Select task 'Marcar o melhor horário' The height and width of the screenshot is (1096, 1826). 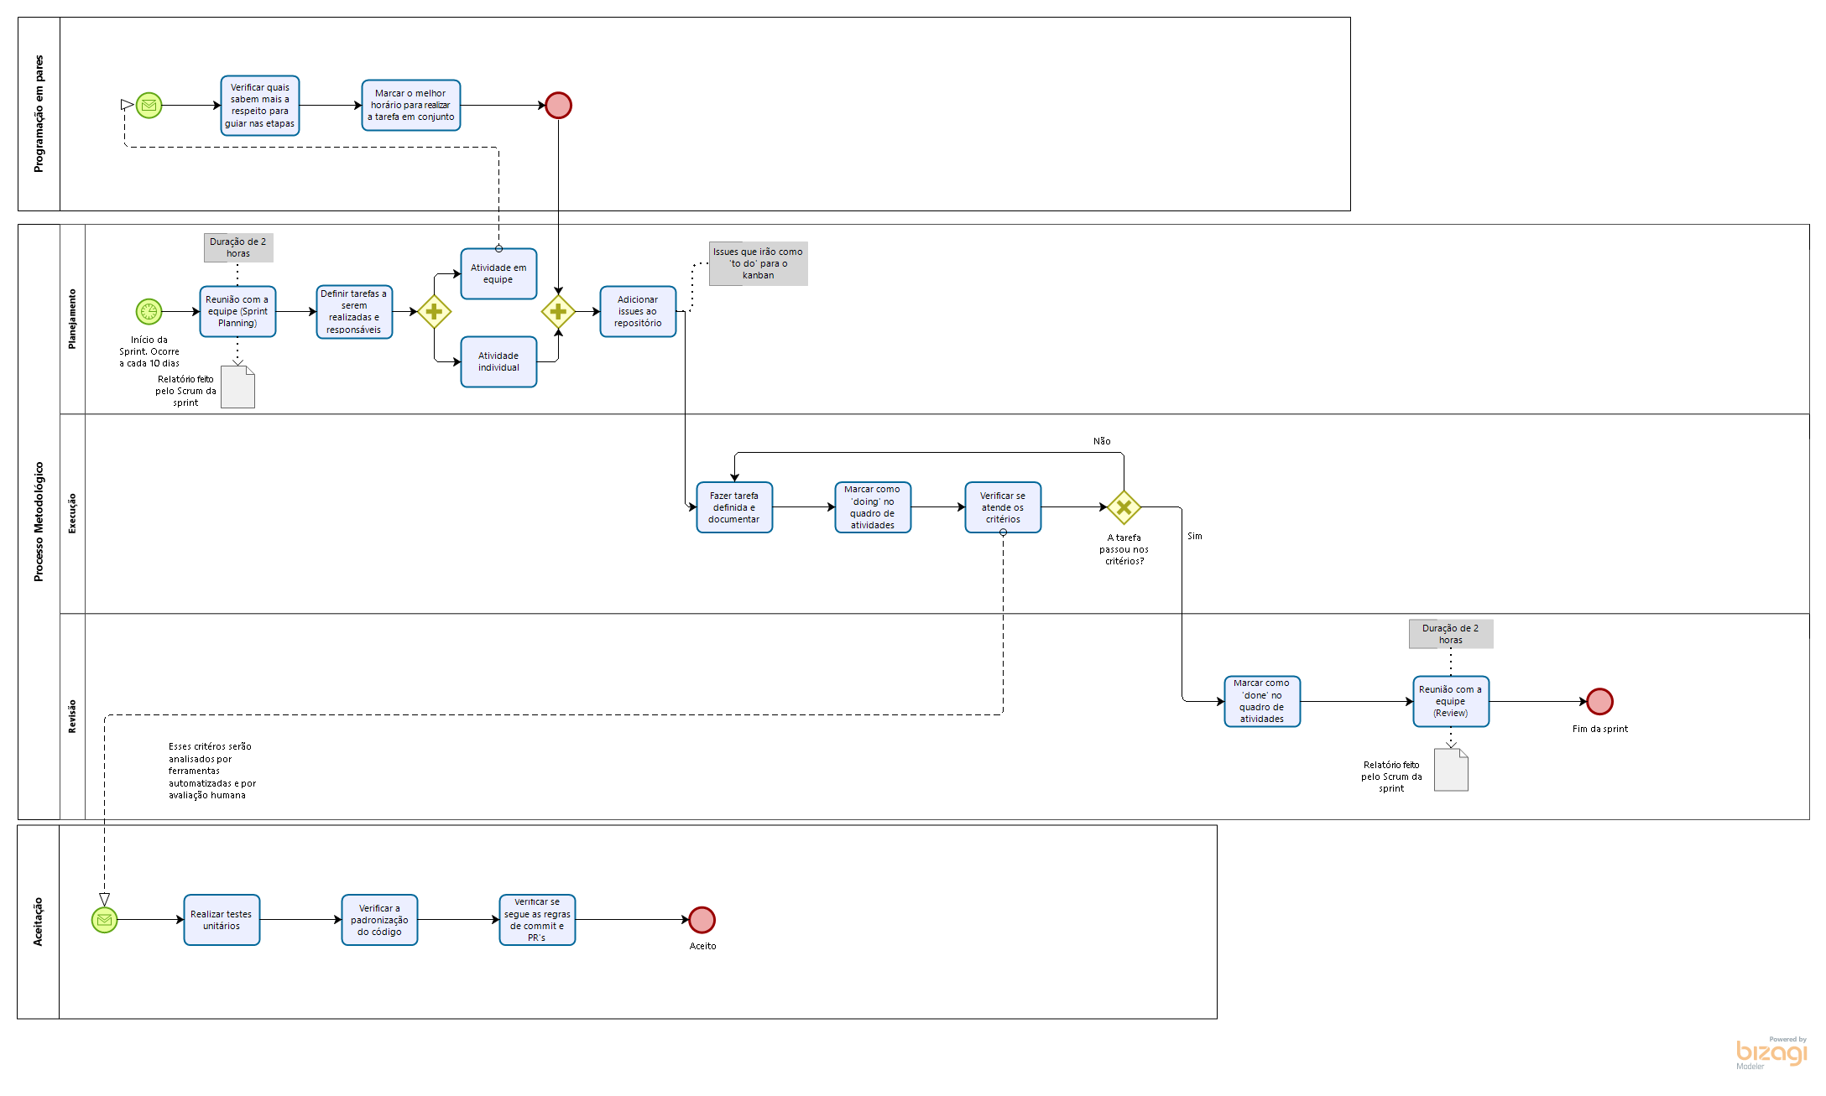[x=411, y=106]
